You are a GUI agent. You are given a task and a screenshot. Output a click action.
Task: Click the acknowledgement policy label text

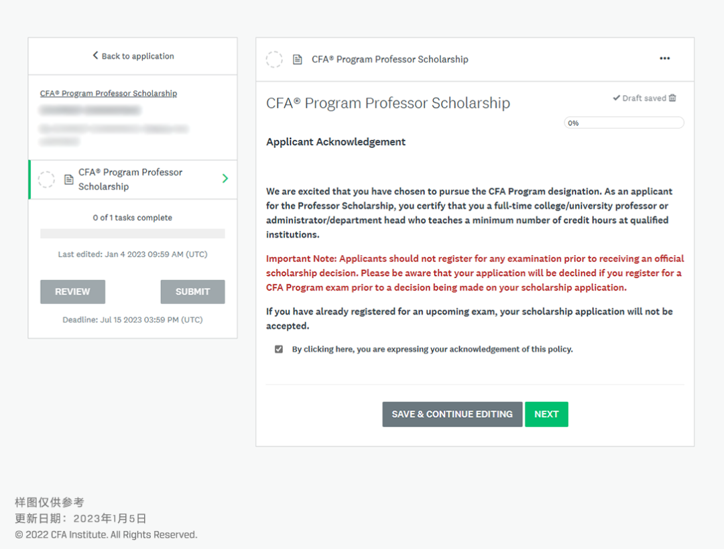tap(432, 349)
